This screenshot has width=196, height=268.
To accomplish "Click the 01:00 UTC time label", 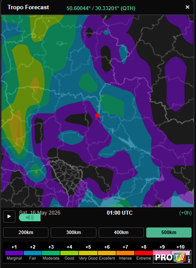I will point(120,213).
